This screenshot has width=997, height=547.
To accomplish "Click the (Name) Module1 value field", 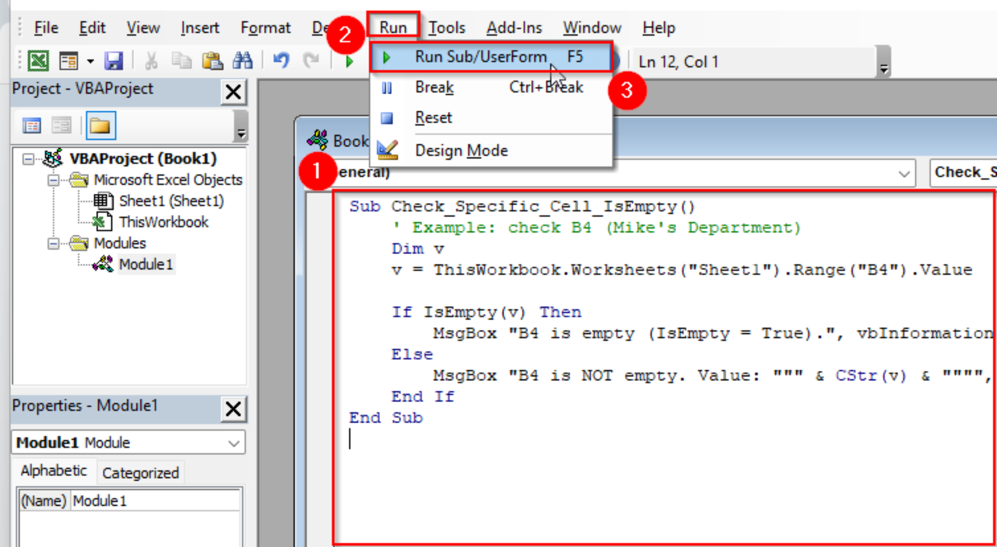I will click(156, 500).
